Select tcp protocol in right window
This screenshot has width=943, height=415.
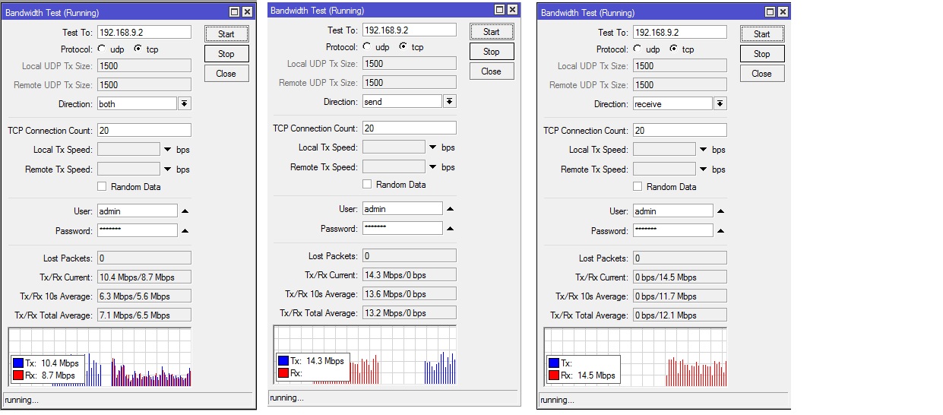click(673, 49)
